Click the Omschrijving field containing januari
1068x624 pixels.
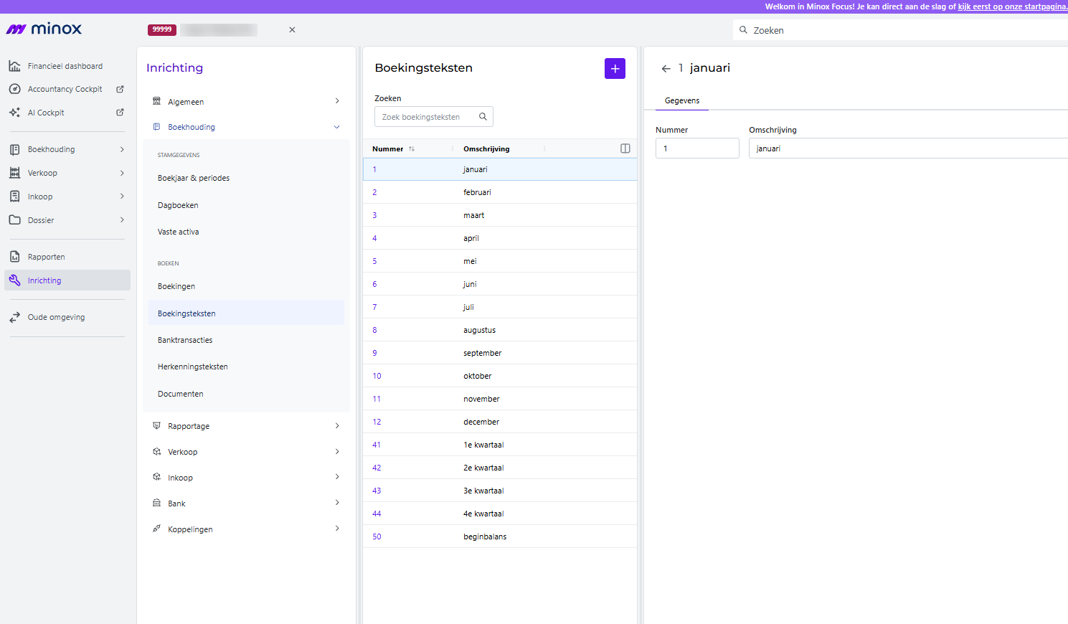click(908, 148)
